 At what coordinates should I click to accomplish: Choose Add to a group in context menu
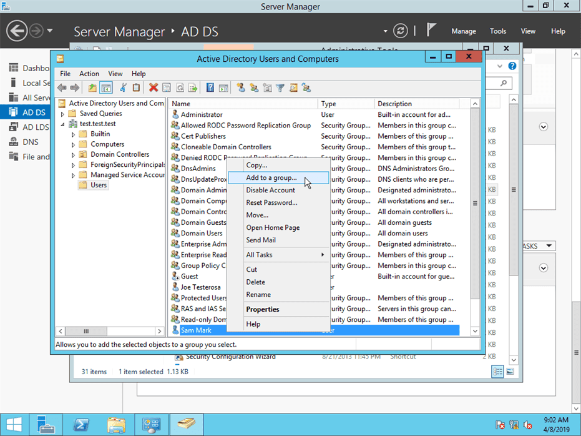[278, 177]
